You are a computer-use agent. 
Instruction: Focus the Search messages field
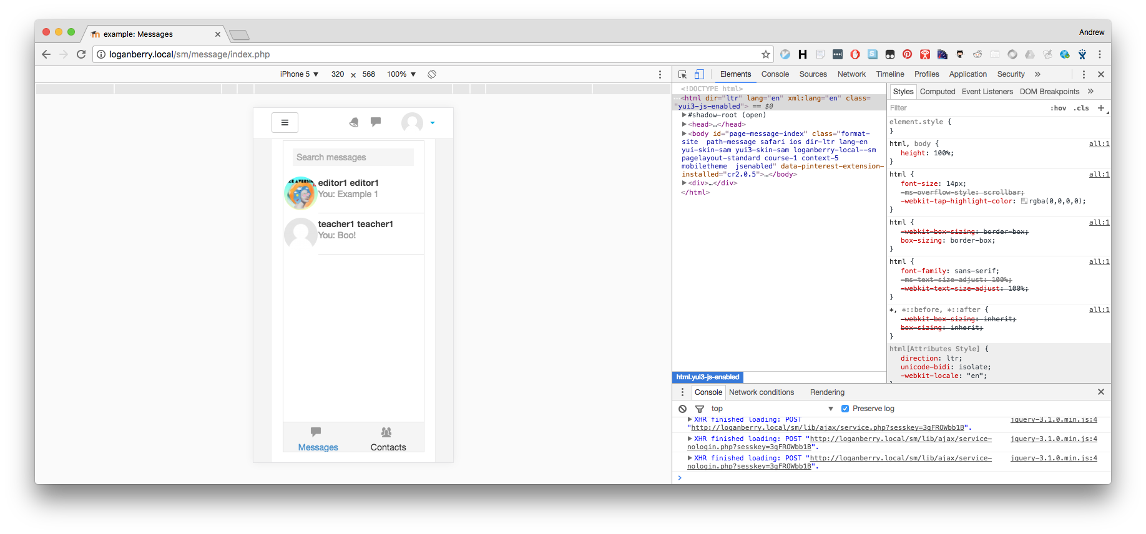[x=353, y=157]
